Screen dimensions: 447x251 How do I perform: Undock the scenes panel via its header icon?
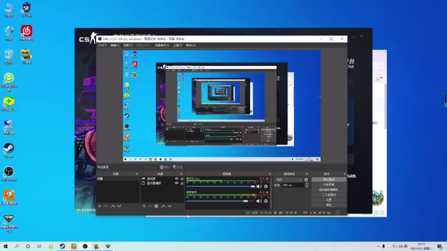(137, 174)
